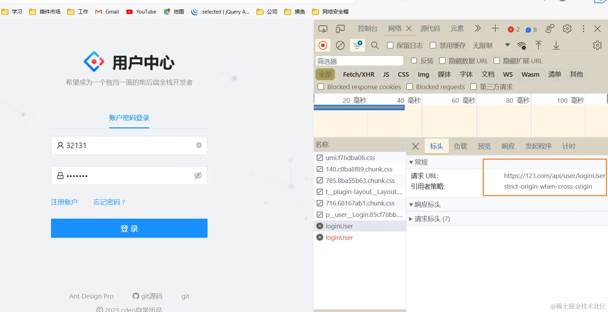608x312 pixels.
Task: Open the 地图 bookmark
Action: point(174,12)
